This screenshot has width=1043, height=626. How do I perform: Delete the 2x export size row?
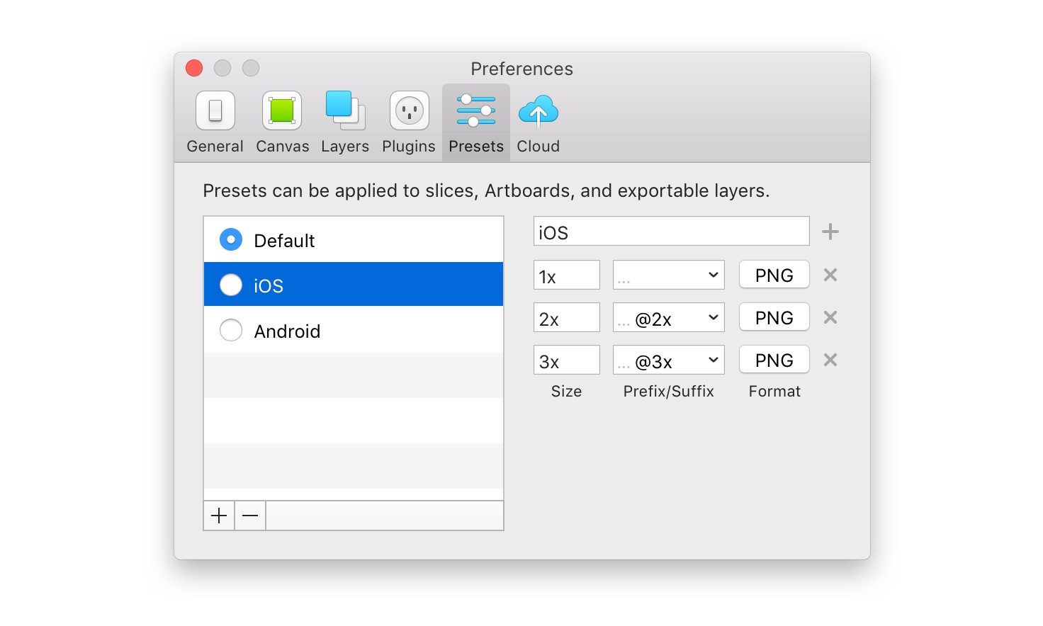(x=830, y=317)
